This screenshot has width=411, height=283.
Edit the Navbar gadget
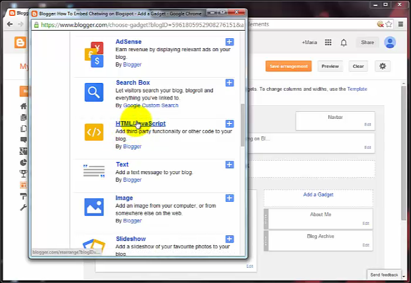pos(368,125)
